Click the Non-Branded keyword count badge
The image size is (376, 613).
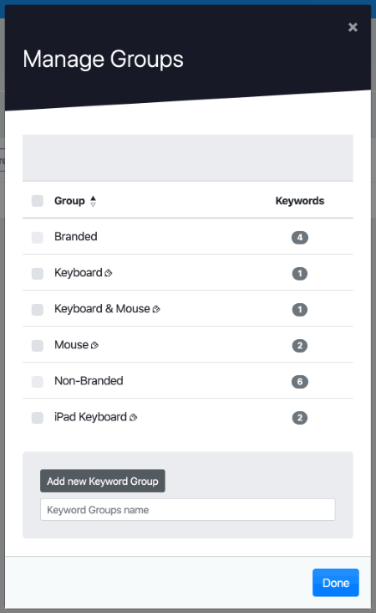[300, 382]
